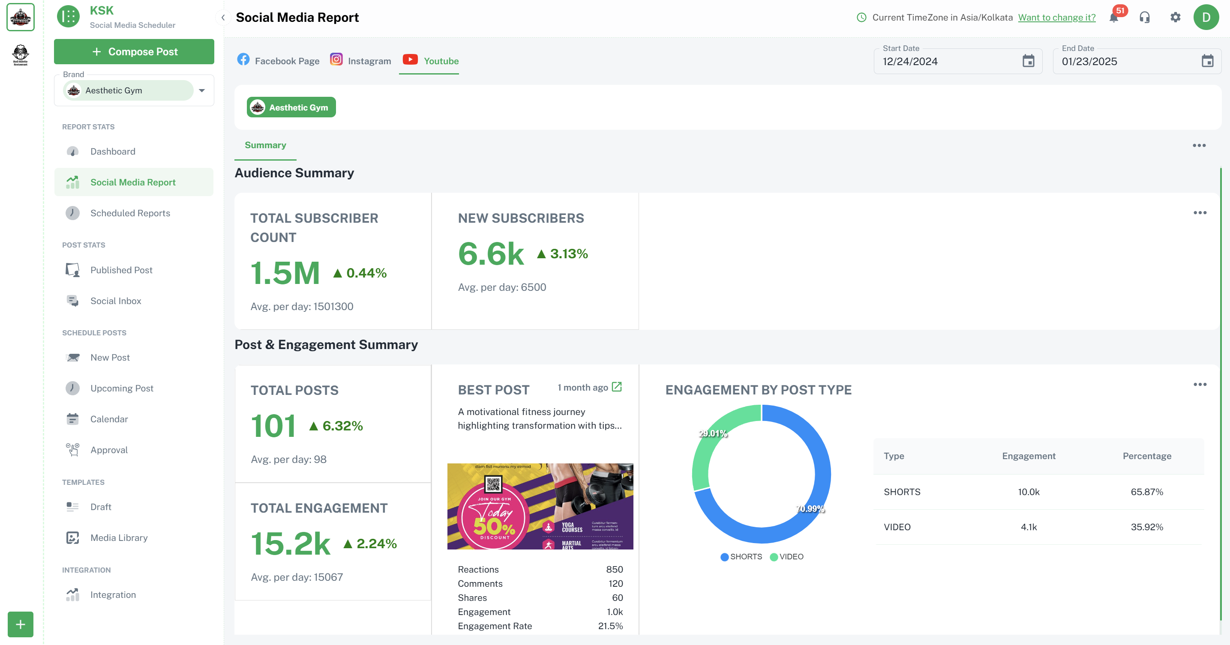This screenshot has height=645, width=1230.
Task: Switch to Instagram tab
Action: pos(361,60)
